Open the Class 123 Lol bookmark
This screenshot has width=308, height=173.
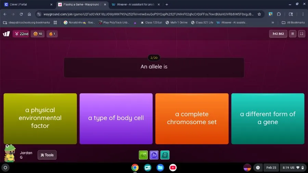pos(151,23)
